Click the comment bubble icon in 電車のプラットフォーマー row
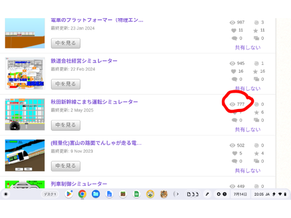 point(235,38)
